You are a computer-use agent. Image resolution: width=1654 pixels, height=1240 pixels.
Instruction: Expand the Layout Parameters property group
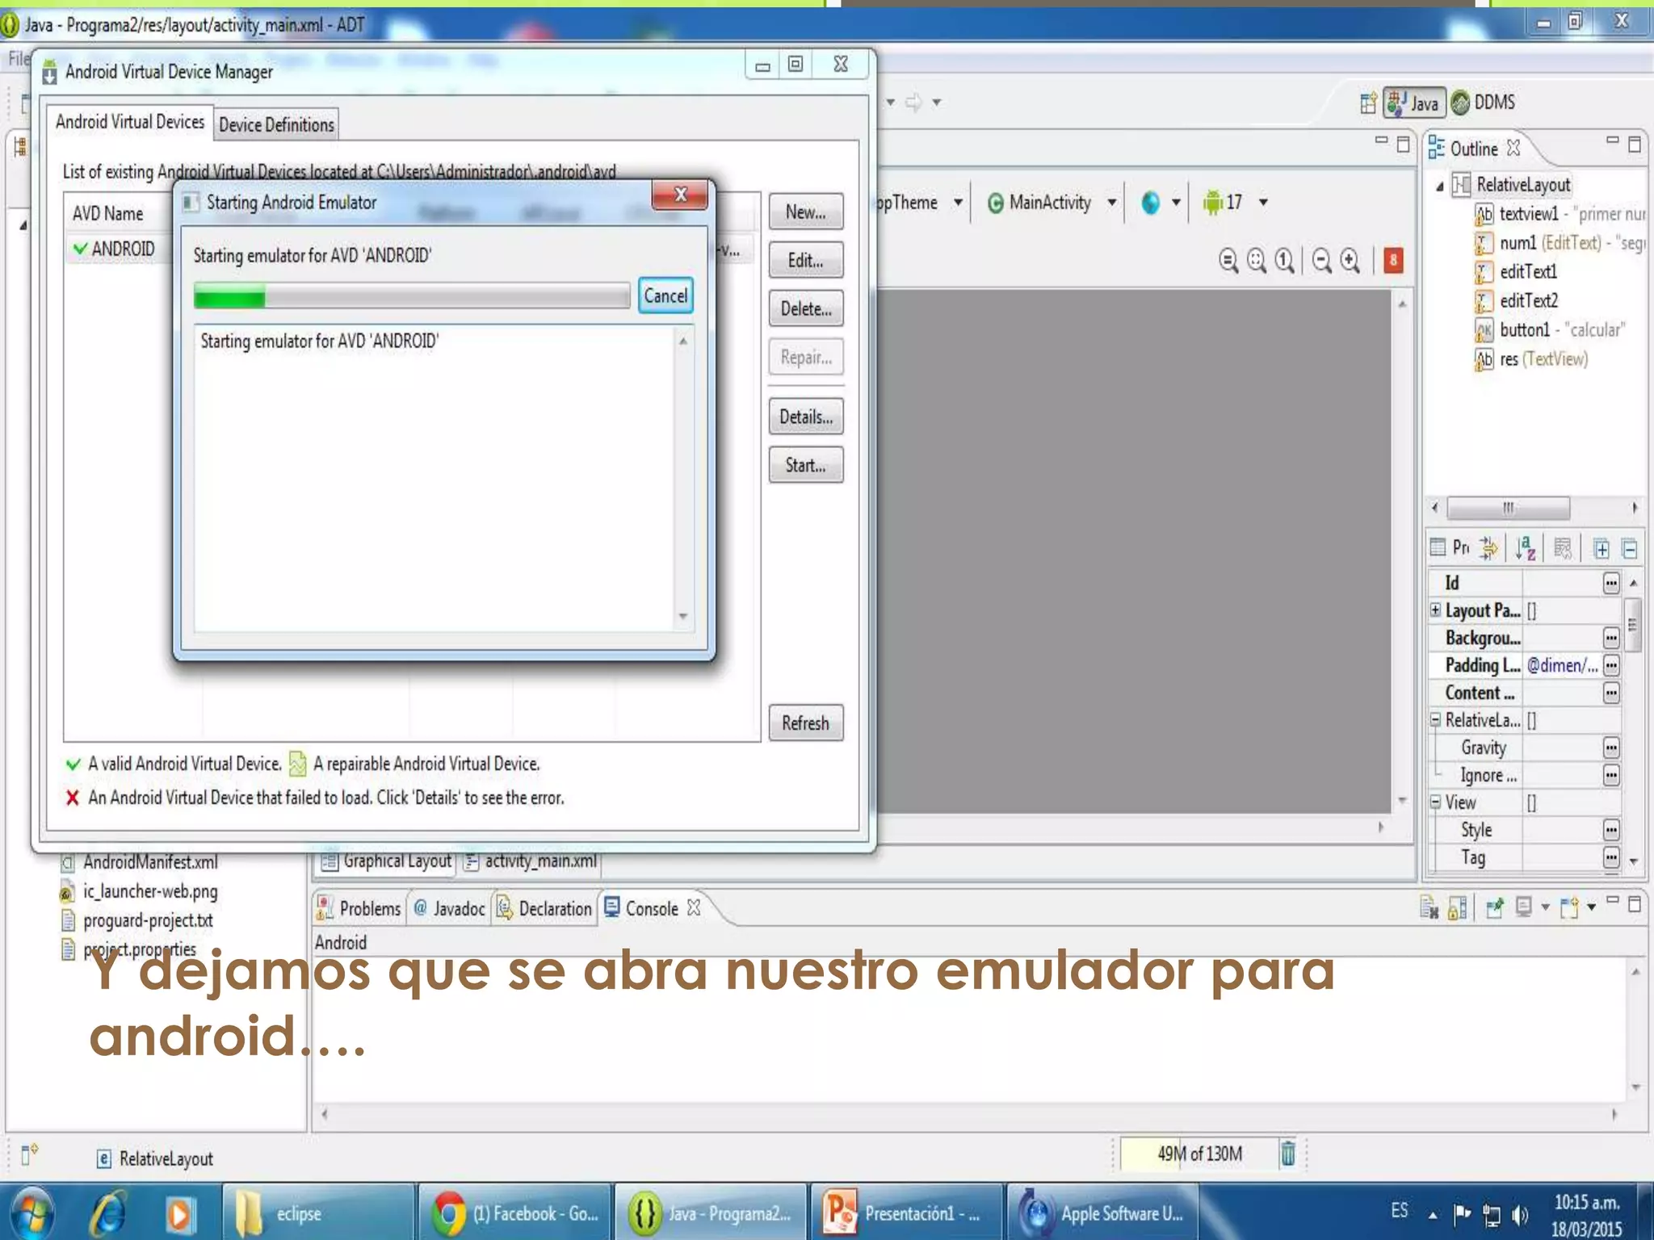tap(1435, 610)
